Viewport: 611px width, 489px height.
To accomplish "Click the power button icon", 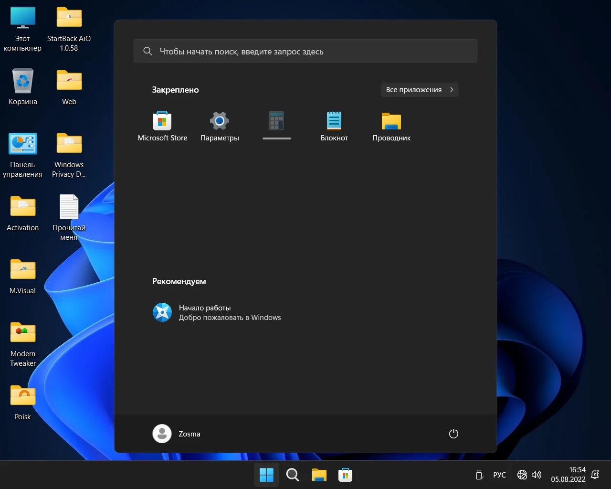I will click(453, 434).
